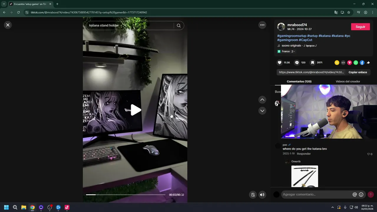Reload the browser page

(18, 12)
